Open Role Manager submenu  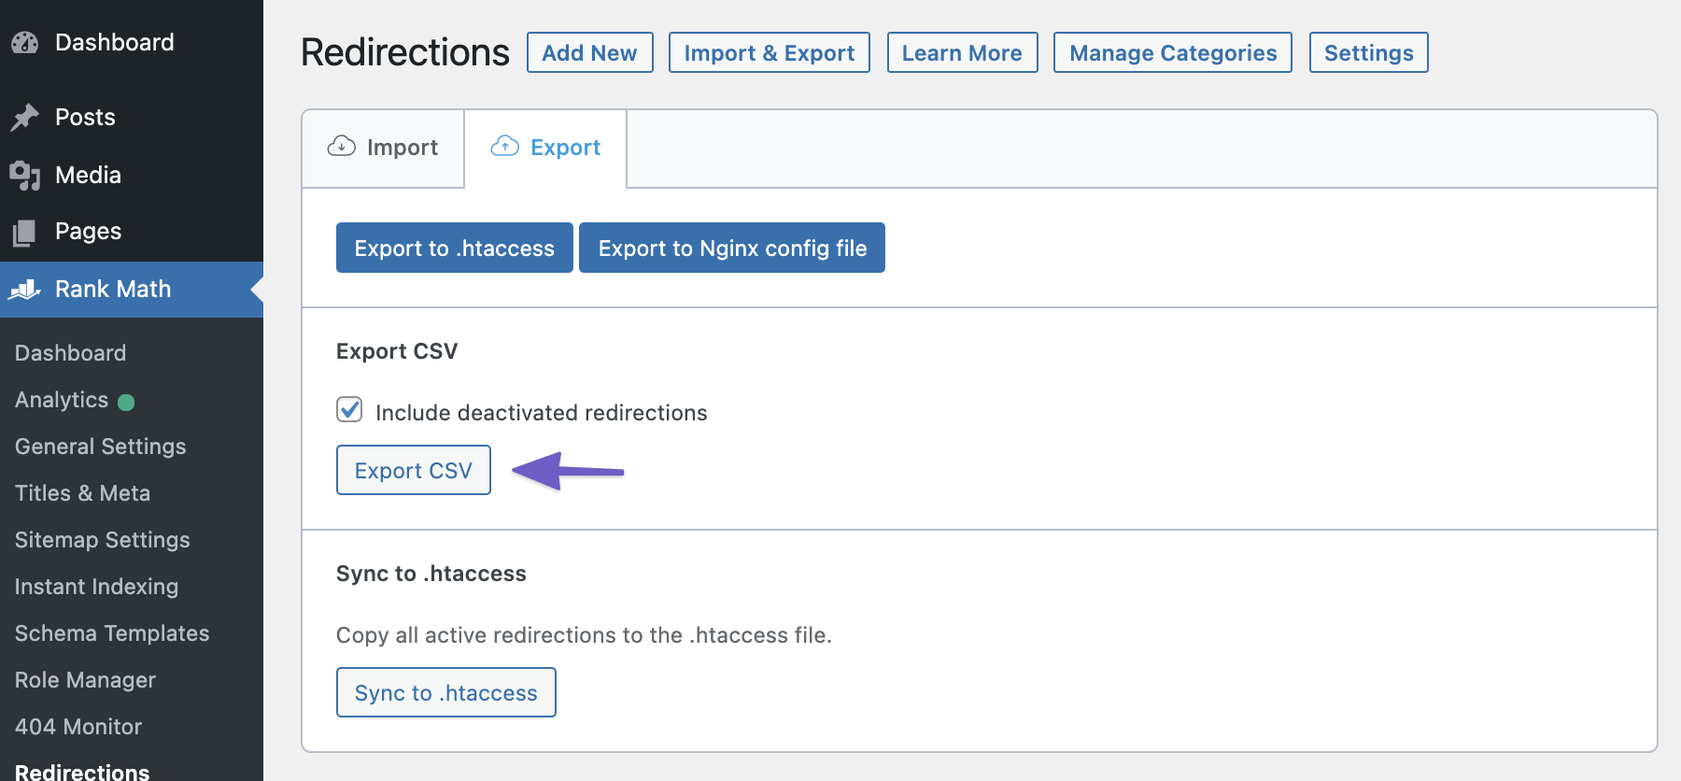(x=86, y=680)
